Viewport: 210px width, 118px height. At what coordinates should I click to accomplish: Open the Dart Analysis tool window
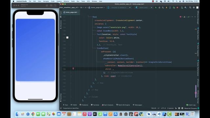pos(108,105)
